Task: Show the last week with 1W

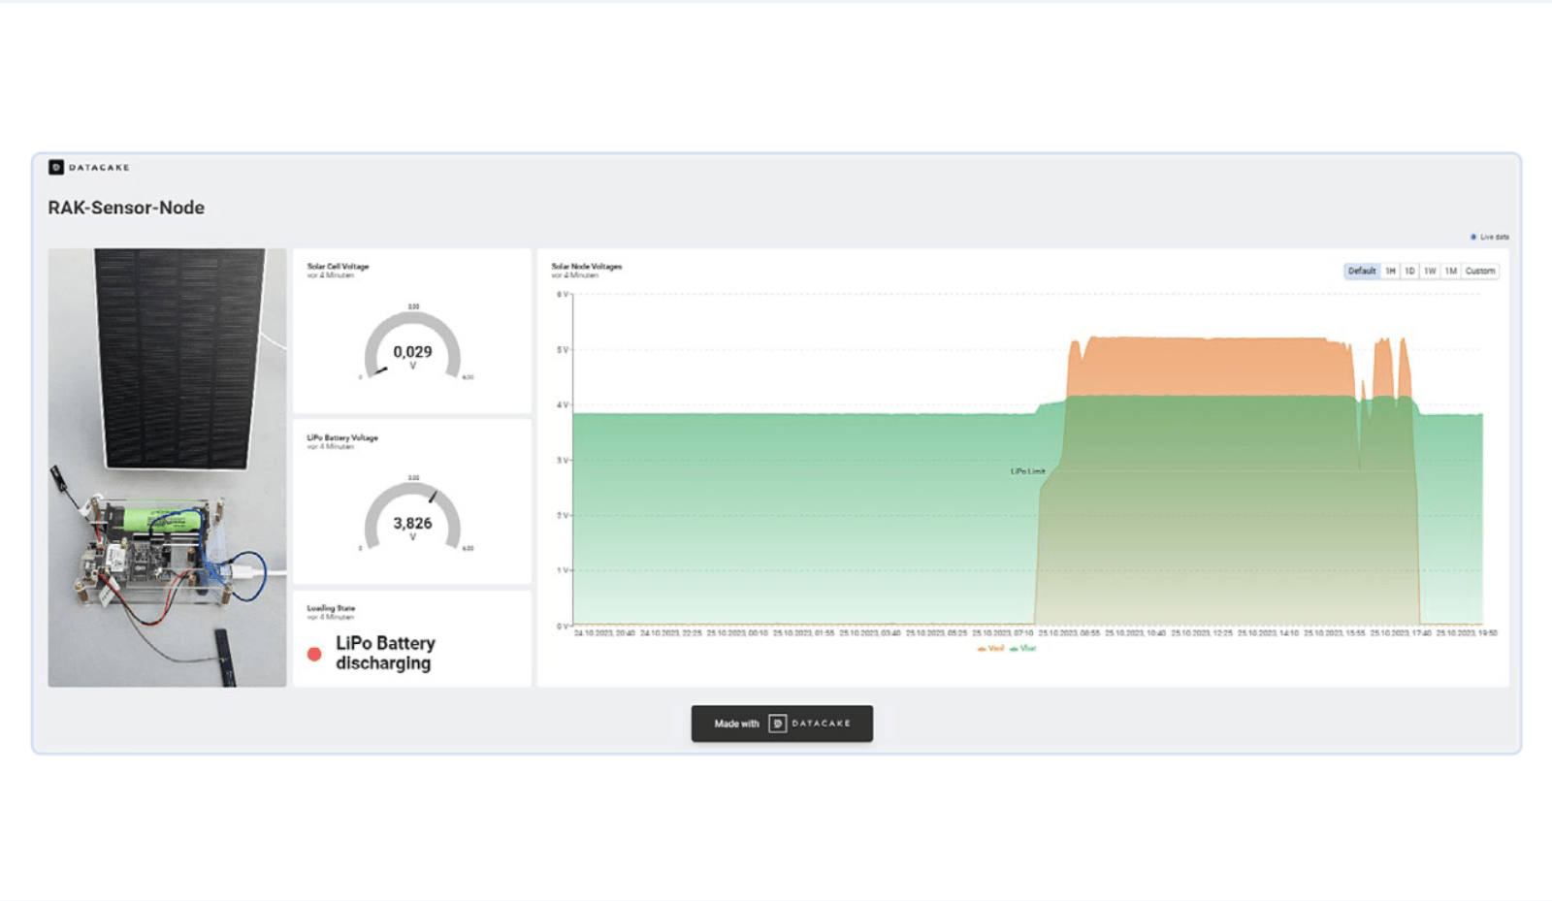Action: (1430, 271)
